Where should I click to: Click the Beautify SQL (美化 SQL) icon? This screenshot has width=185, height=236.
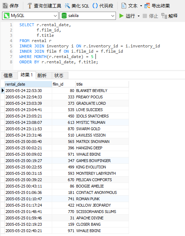(67, 6)
